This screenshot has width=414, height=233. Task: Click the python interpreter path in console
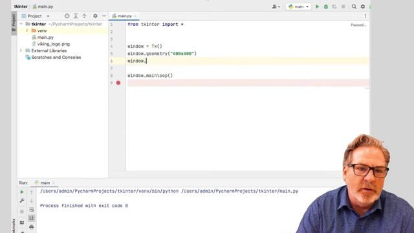(109, 191)
